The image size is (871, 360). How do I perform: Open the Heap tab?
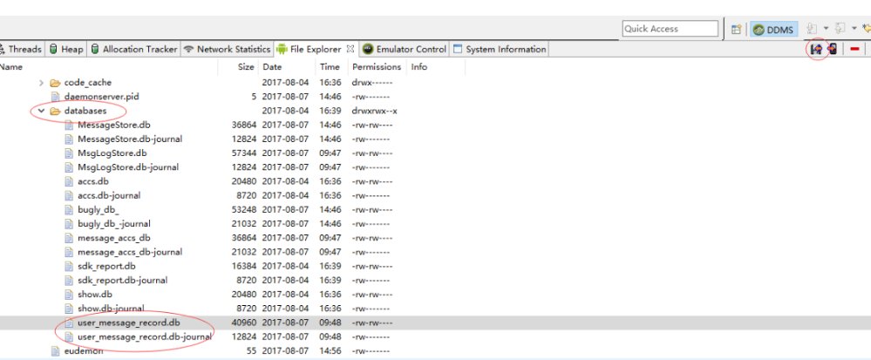[x=66, y=49]
